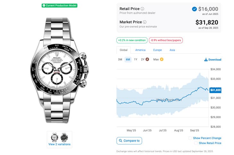Screen dimensions: 234x155
Task: Click the -0.9% without box/papers tag
Action: click(x=166, y=40)
